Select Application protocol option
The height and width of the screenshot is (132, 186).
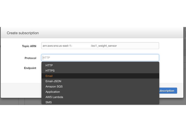coord(100,92)
